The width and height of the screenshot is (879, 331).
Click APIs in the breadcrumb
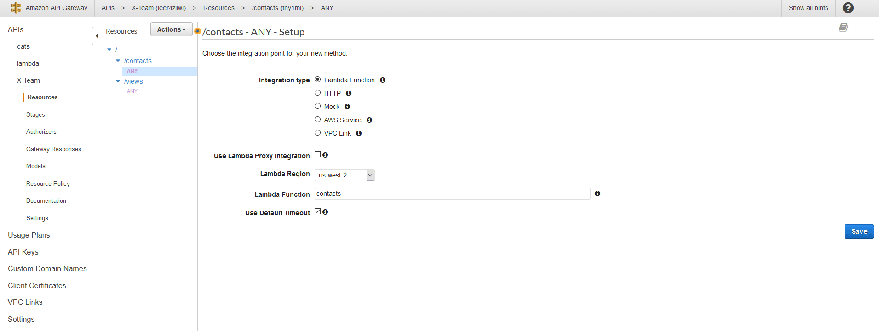pyautogui.click(x=108, y=8)
